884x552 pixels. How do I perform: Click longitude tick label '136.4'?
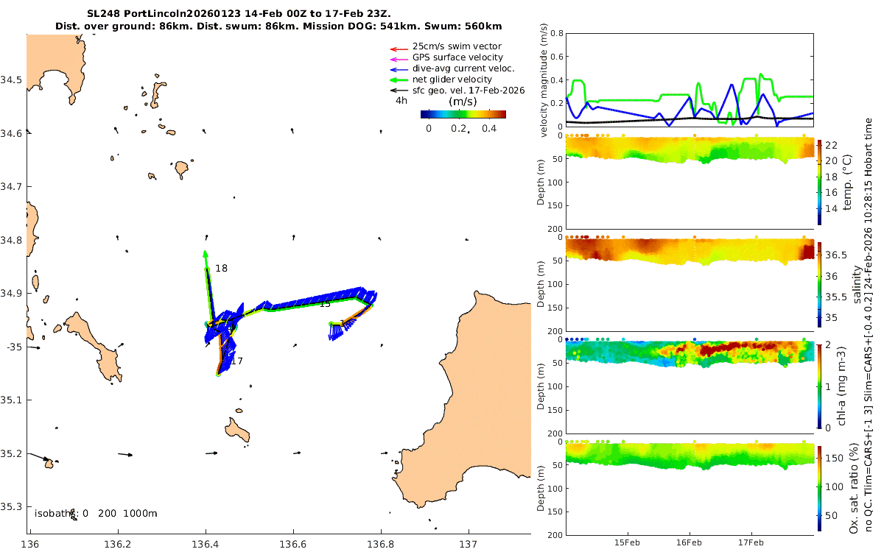206,545
